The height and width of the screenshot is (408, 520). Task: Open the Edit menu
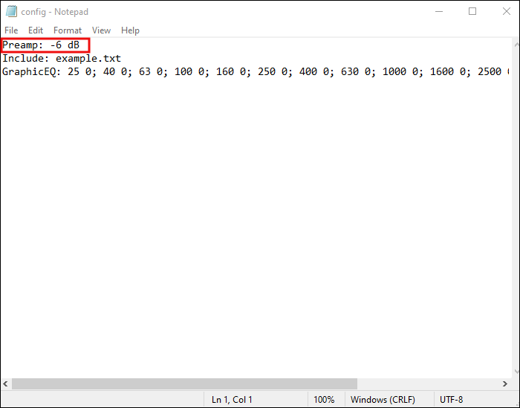(x=36, y=30)
